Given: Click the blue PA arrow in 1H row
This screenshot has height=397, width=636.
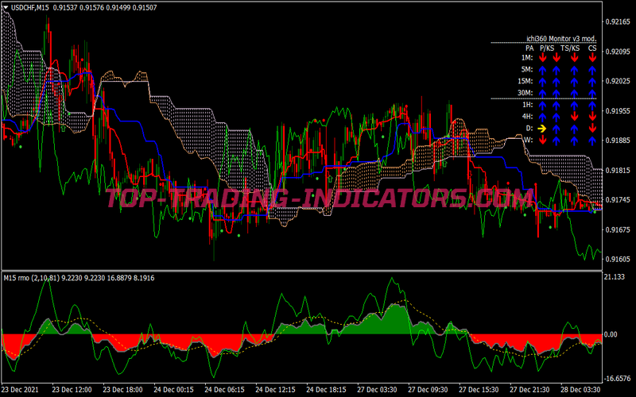Looking at the screenshot, I should pos(542,106).
